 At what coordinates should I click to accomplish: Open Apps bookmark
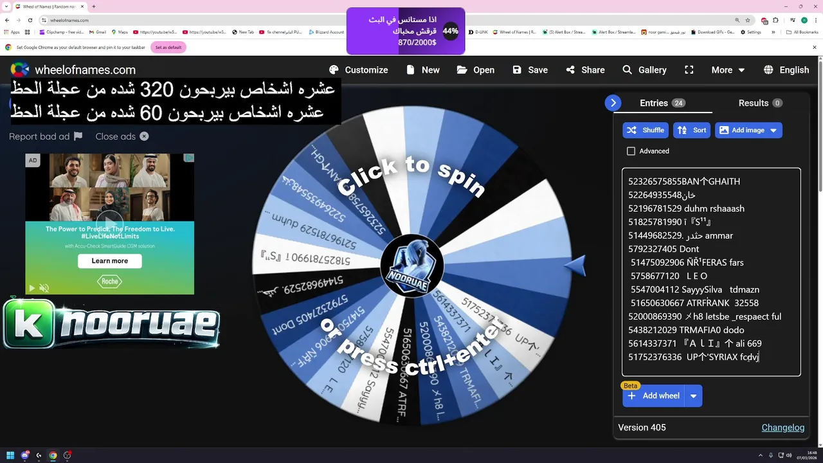pos(12,32)
